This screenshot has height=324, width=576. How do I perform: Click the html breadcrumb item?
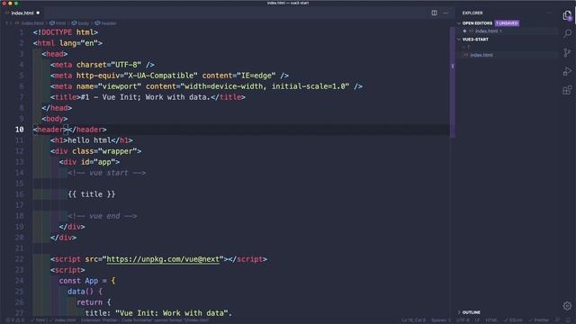58,23
